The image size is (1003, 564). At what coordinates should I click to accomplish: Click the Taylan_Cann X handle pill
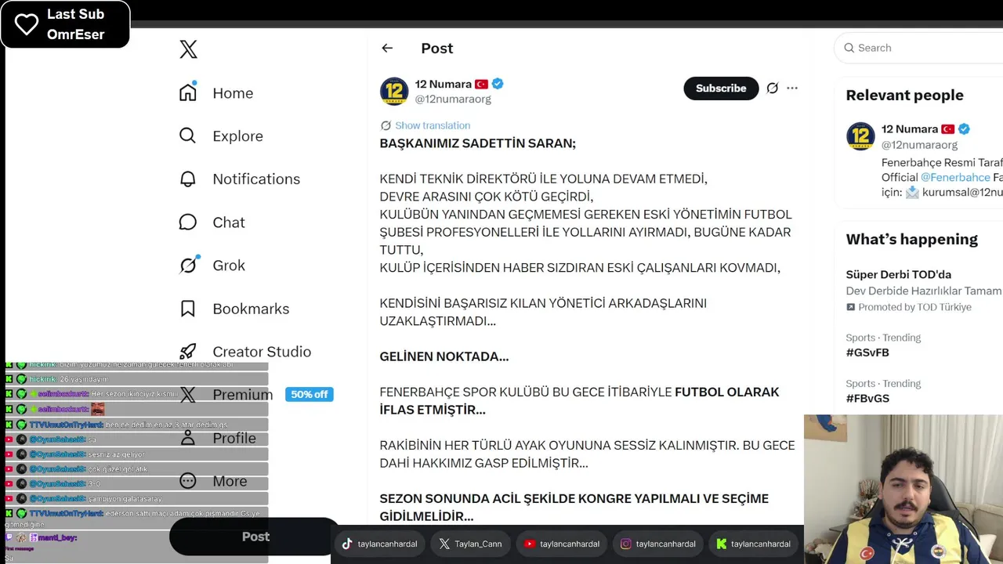pos(470,544)
